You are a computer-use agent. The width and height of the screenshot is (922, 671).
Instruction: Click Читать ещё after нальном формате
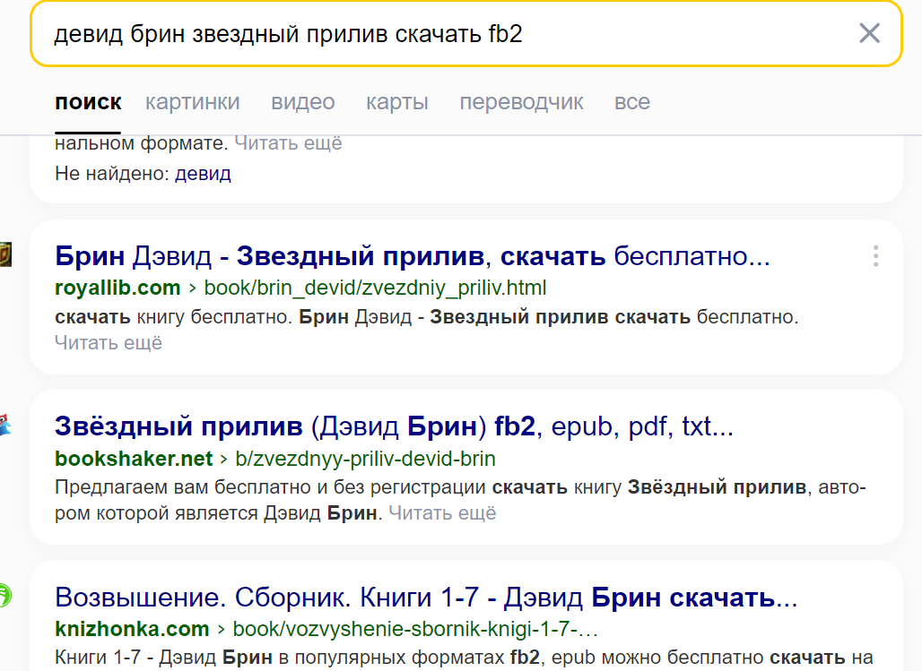click(288, 142)
